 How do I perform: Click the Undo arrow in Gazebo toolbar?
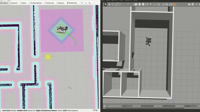[x=121, y=4]
